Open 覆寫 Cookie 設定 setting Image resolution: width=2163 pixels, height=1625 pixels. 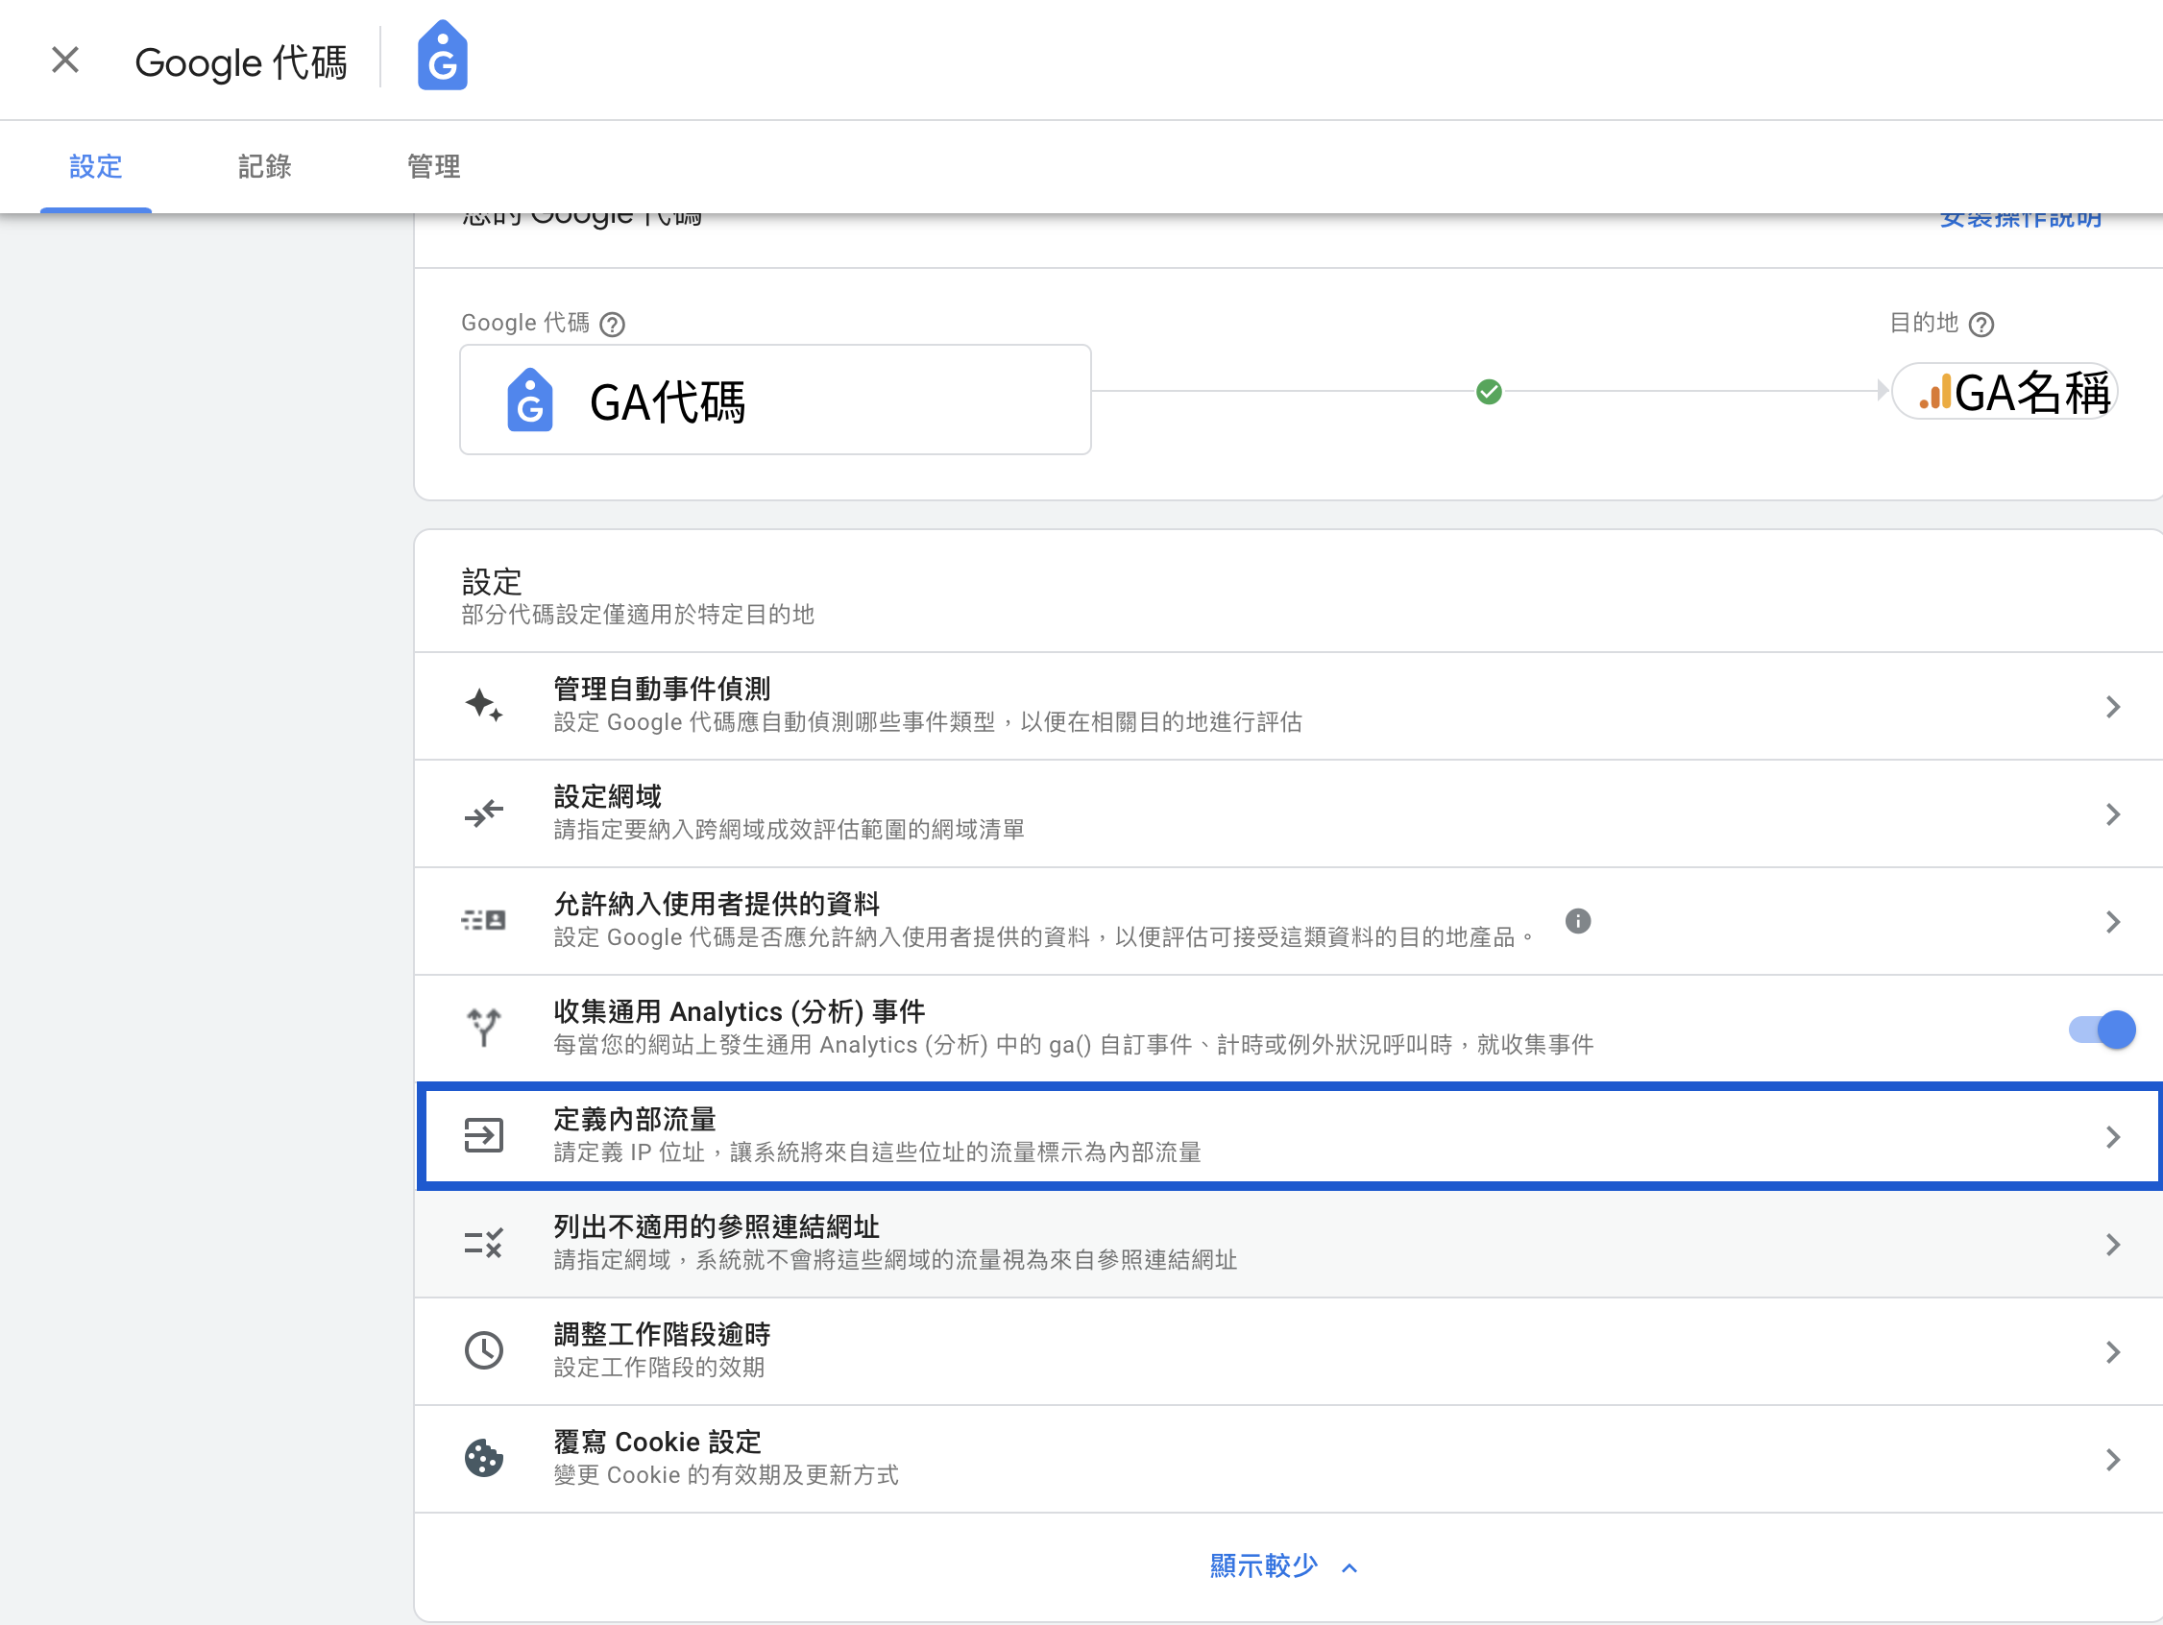[1289, 1459]
